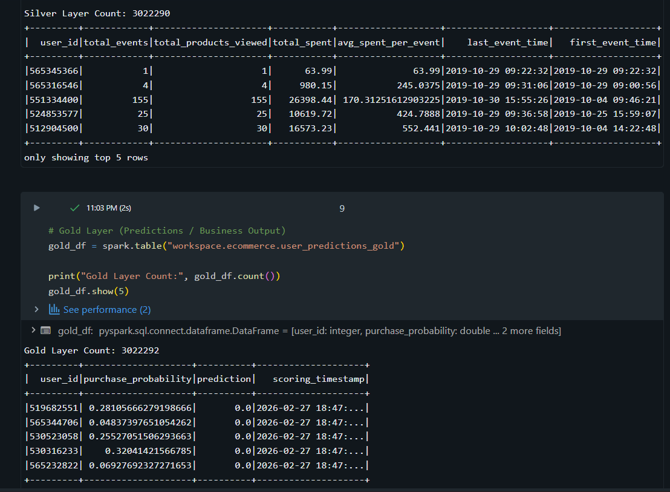Click the scoring_timestamp column header
Image resolution: width=670 pixels, height=492 pixels.
(318, 379)
